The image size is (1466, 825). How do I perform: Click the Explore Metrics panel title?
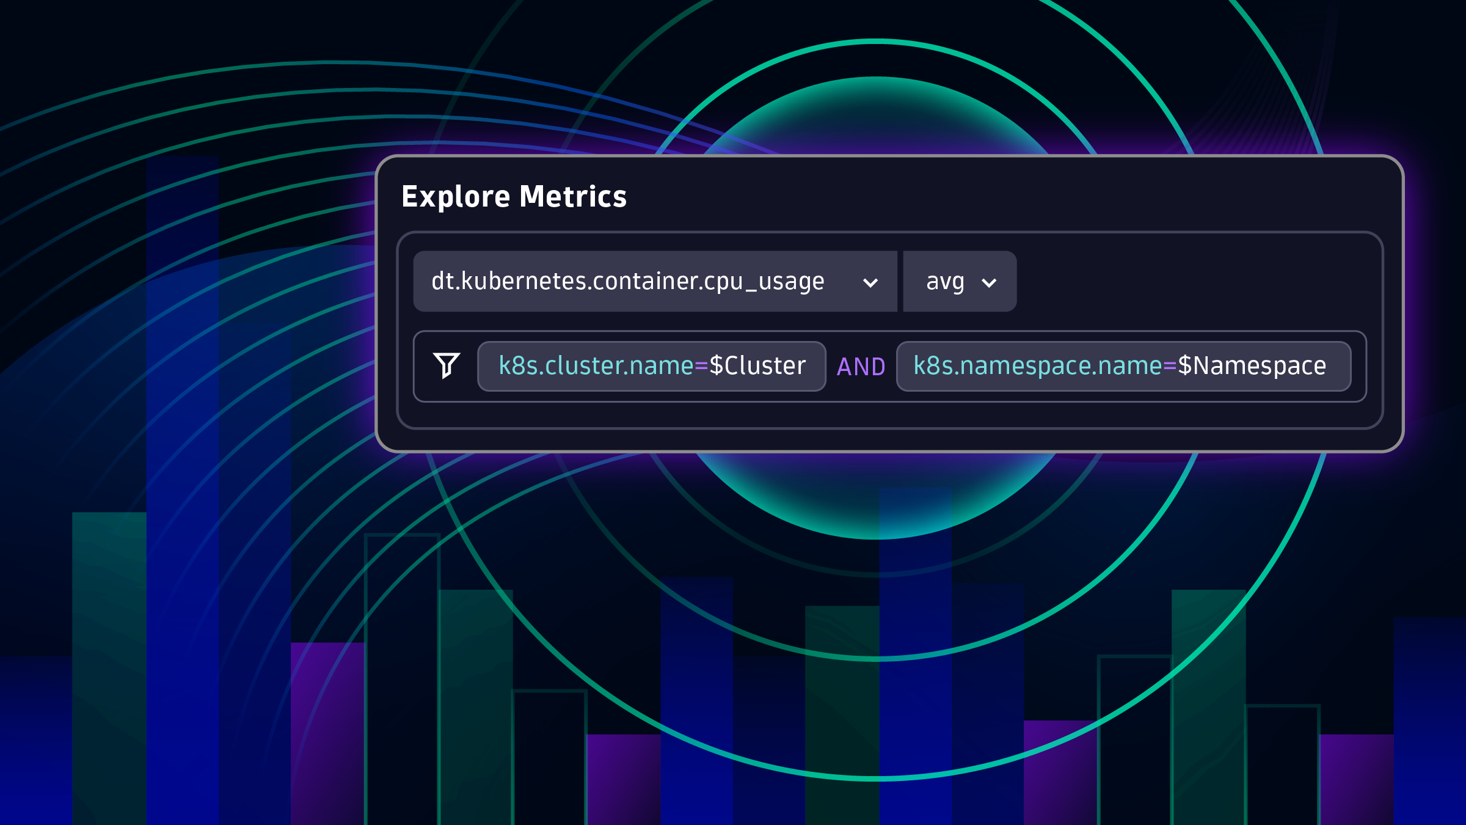click(515, 197)
